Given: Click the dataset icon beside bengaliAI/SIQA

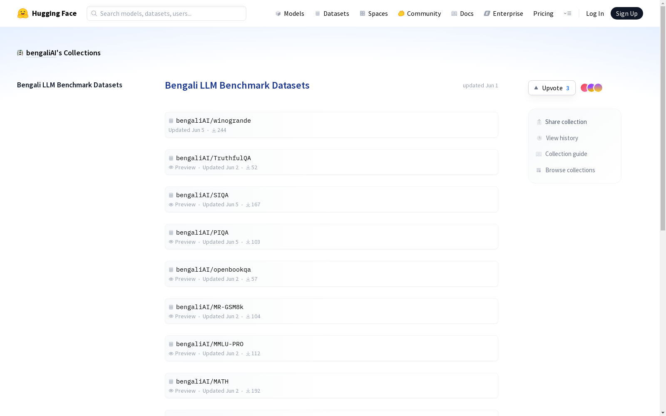Looking at the screenshot, I should pos(171,195).
